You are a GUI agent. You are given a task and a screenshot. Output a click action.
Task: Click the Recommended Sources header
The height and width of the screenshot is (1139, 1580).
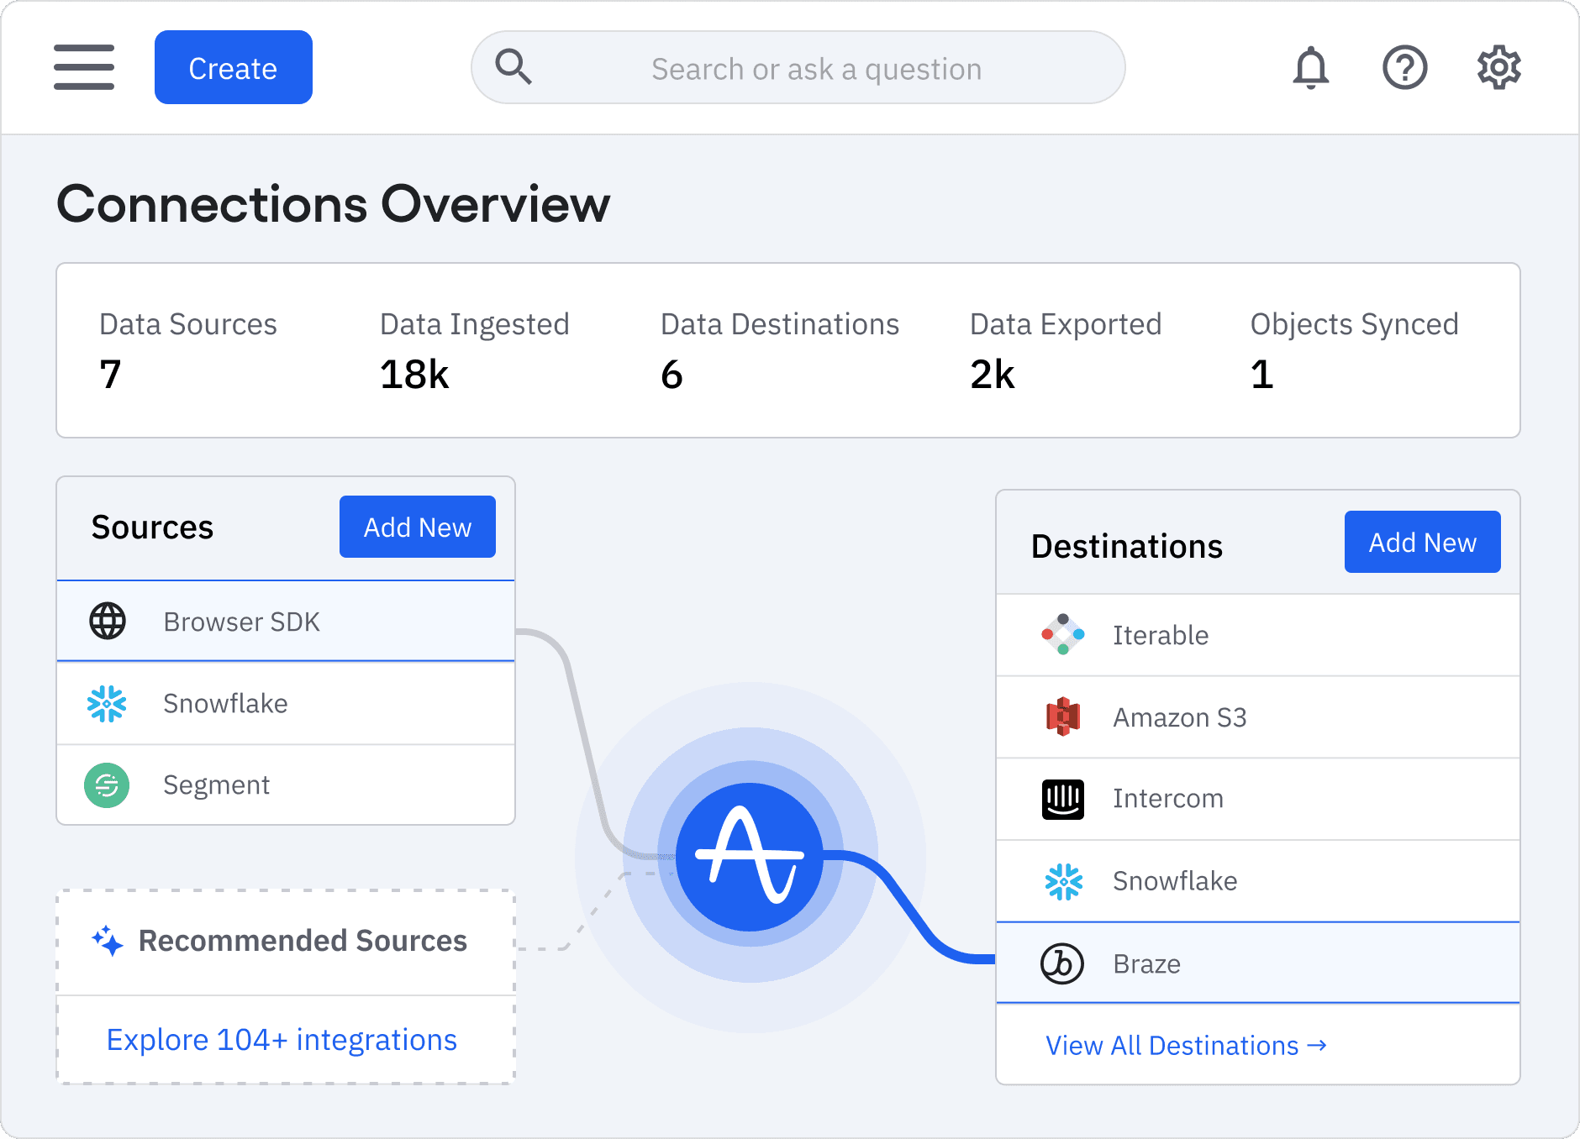(x=286, y=941)
